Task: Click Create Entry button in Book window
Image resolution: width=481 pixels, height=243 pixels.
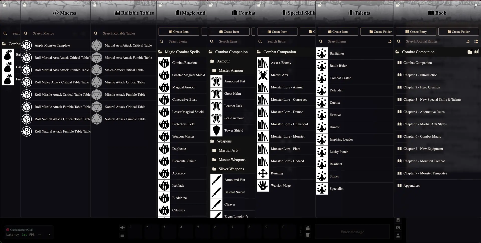Action: point(416,32)
